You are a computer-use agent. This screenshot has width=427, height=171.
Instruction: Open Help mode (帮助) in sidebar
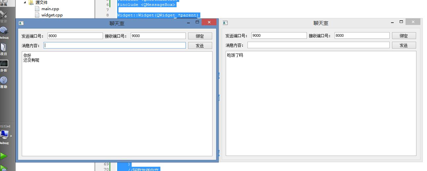coord(4,82)
